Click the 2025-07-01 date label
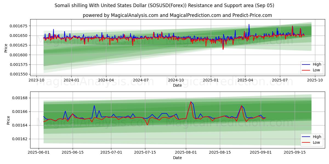Viewport: 329px width, 164px height. pyautogui.click(x=111, y=153)
